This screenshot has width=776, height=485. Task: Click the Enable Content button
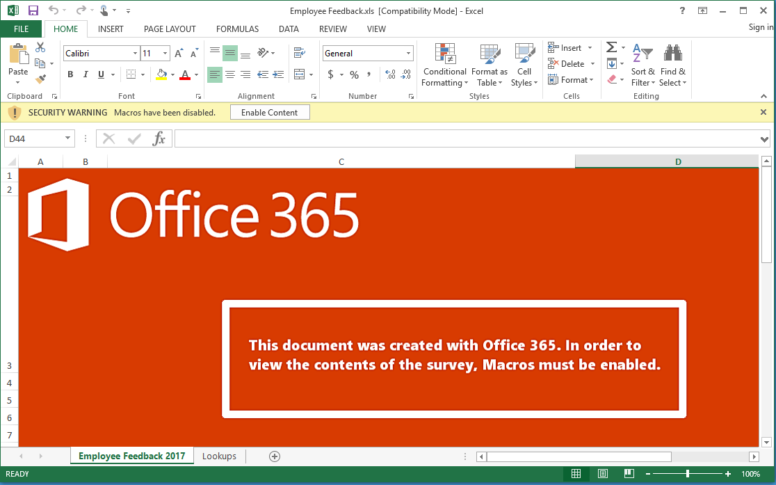coord(270,113)
